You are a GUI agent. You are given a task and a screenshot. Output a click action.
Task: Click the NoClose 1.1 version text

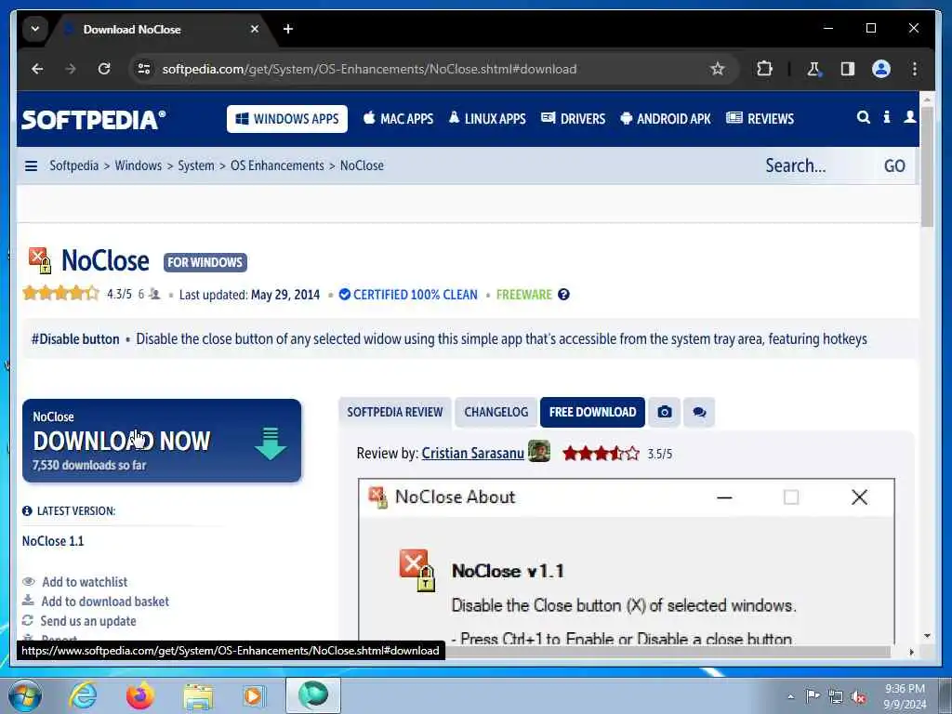53,541
